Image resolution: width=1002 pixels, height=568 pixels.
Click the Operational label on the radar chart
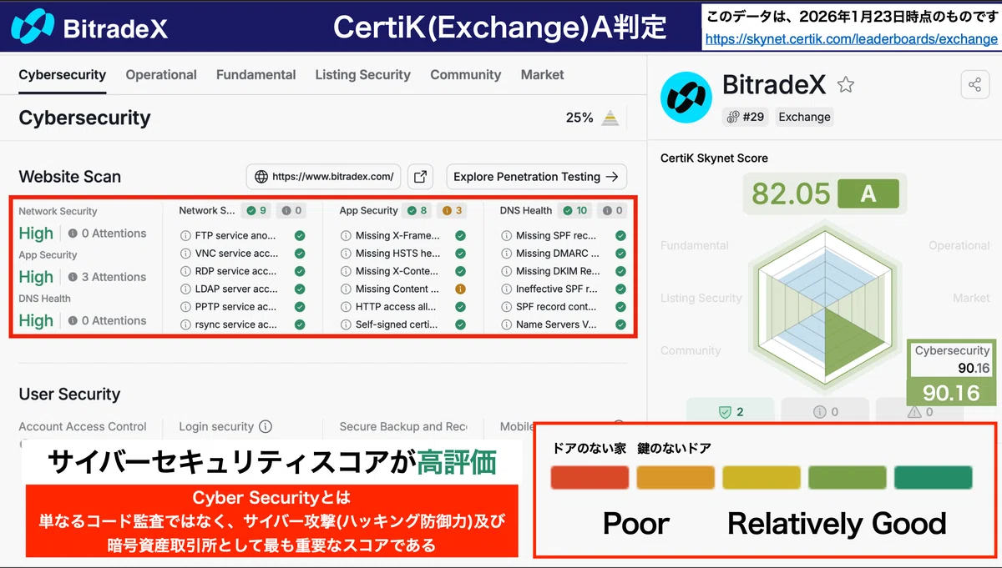(959, 245)
